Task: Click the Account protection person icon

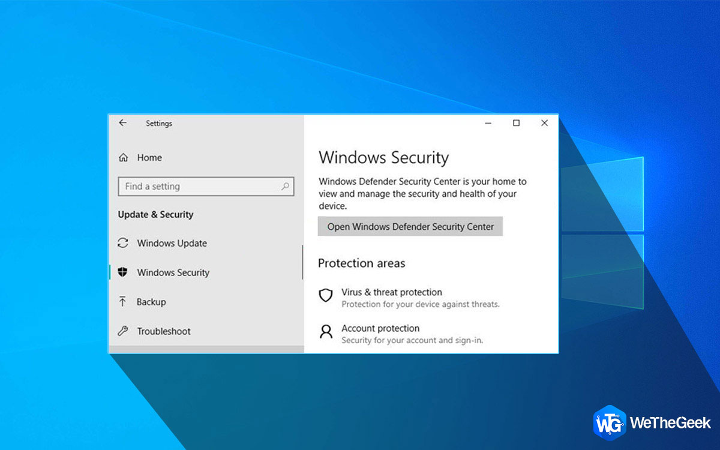Action: click(325, 332)
